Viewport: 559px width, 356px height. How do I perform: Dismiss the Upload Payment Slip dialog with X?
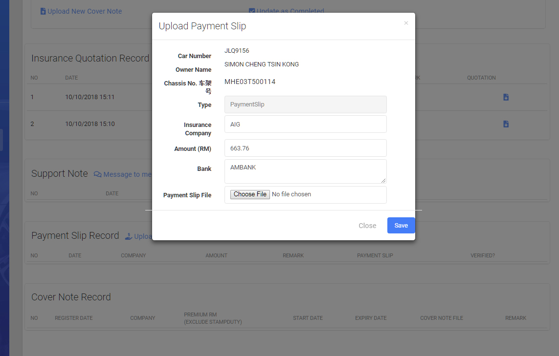click(406, 23)
